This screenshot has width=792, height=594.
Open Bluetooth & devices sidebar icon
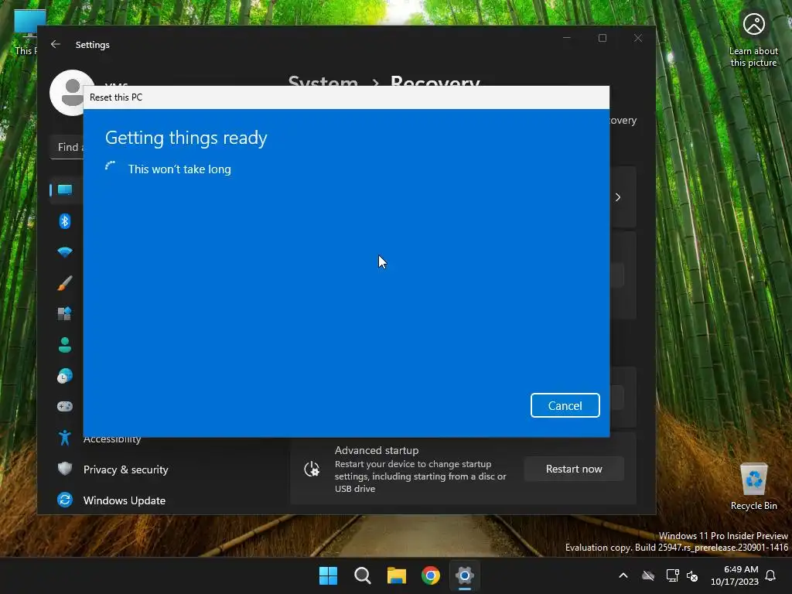coord(65,221)
